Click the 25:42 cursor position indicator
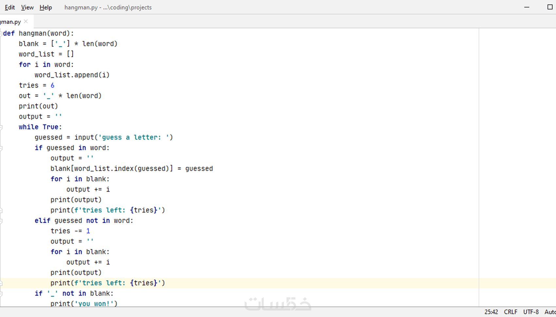Screen dimensions: 556x317 click(491, 312)
